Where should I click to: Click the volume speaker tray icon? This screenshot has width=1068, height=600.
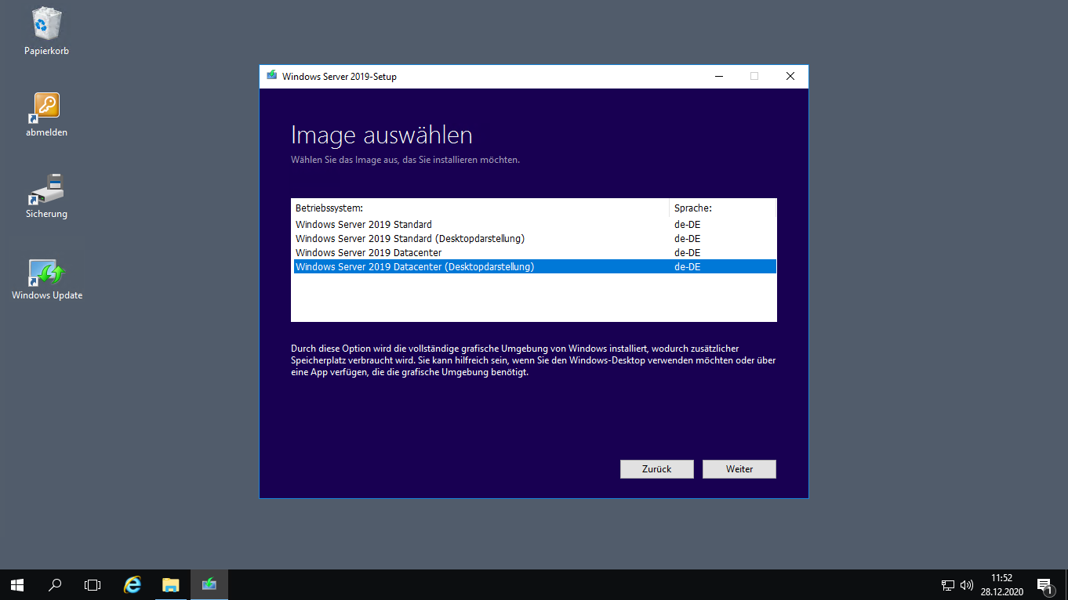tap(966, 585)
